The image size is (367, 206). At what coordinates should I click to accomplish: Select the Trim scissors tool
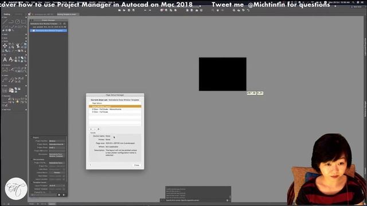pos(18,46)
